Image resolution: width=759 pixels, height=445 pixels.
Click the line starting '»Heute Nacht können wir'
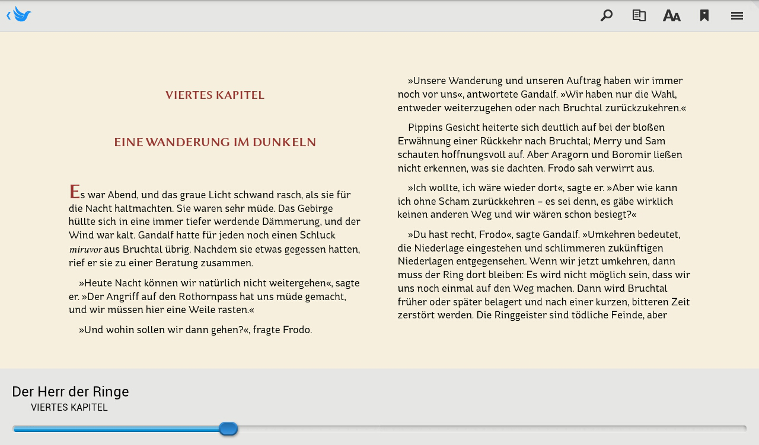pyautogui.click(x=219, y=283)
